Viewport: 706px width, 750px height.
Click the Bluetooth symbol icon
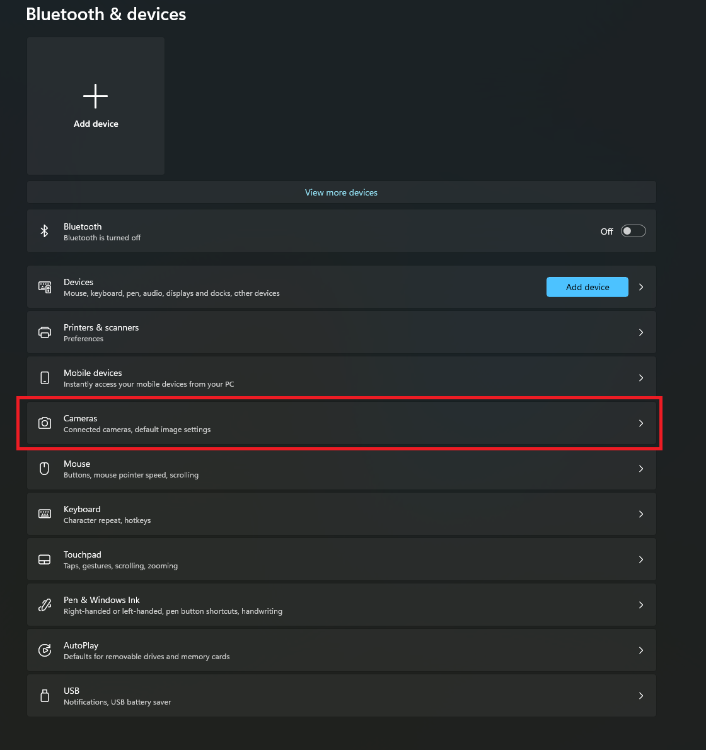click(45, 231)
